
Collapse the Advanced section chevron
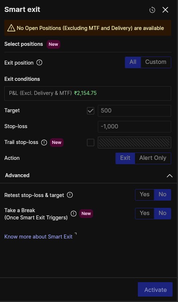point(170,176)
